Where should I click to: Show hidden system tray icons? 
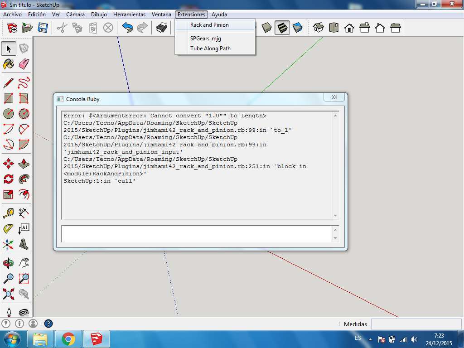click(x=370, y=339)
